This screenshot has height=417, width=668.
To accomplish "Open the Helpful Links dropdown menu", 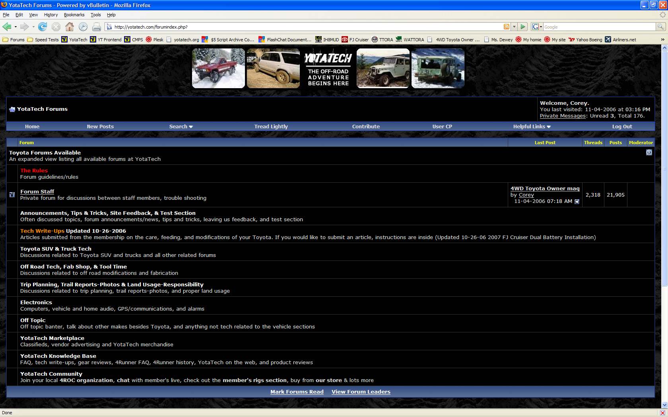I will [532, 126].
